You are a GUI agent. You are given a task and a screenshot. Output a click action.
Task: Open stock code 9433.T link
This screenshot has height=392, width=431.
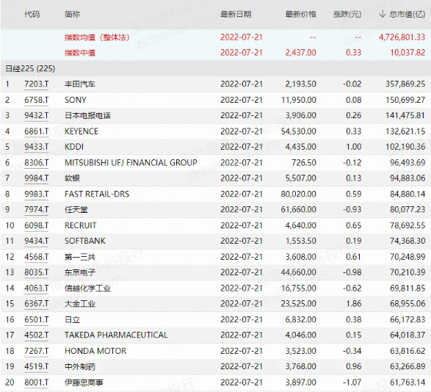[x=36, y=147]
